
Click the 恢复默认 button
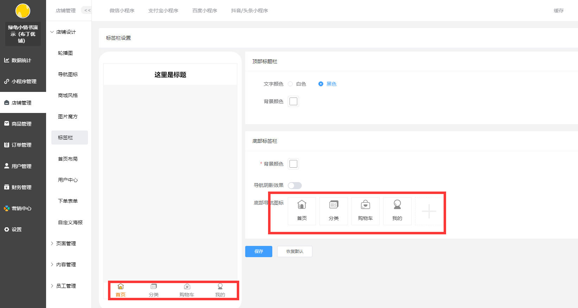[294, 252]
